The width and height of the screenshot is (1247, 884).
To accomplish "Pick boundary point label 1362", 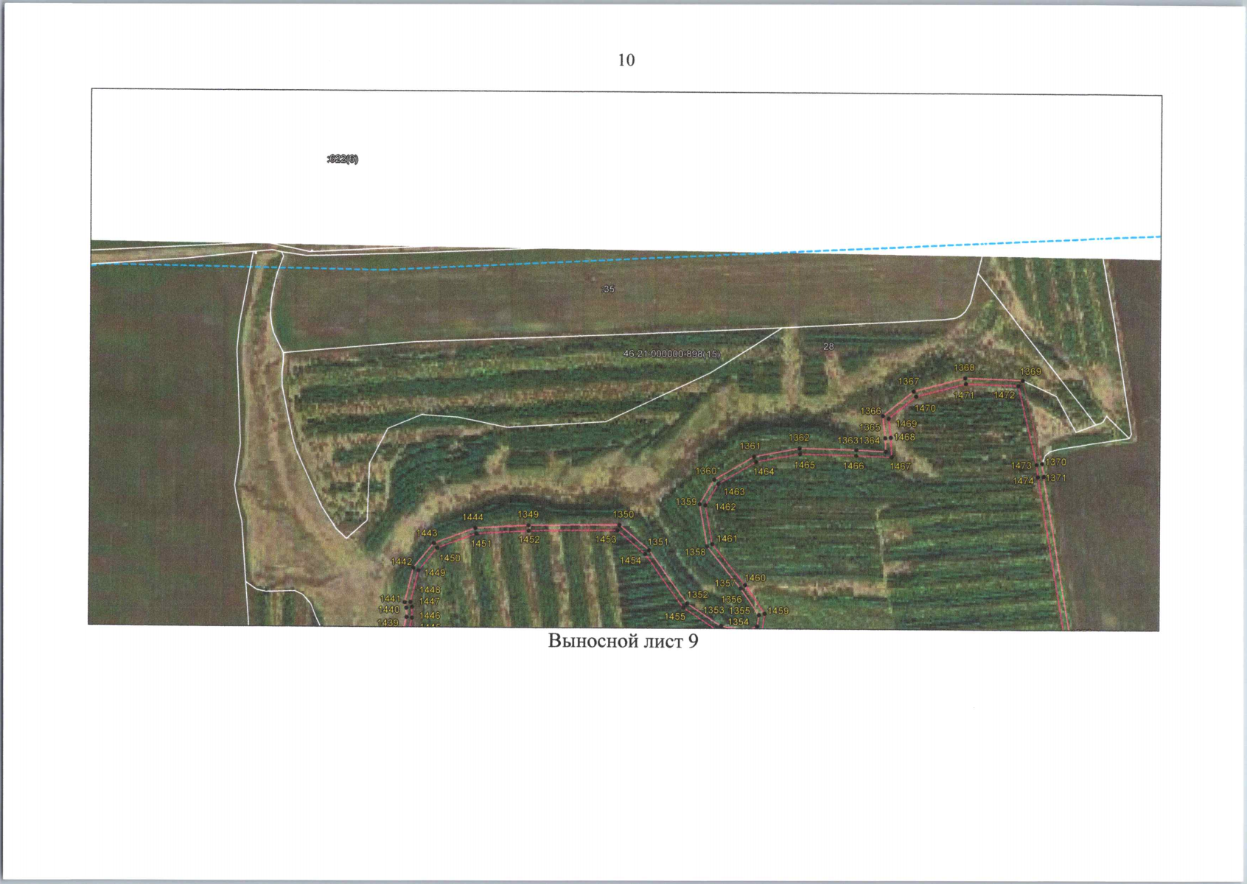I will click(x=799, y=438).
